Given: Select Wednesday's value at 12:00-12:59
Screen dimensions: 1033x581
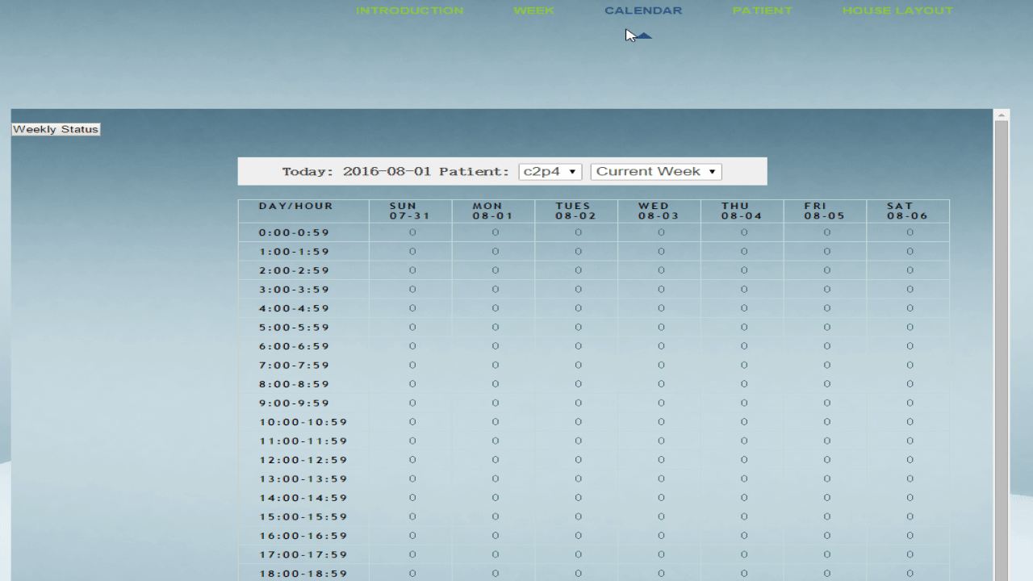Looking at the screenshot, I should click(661, 460).
